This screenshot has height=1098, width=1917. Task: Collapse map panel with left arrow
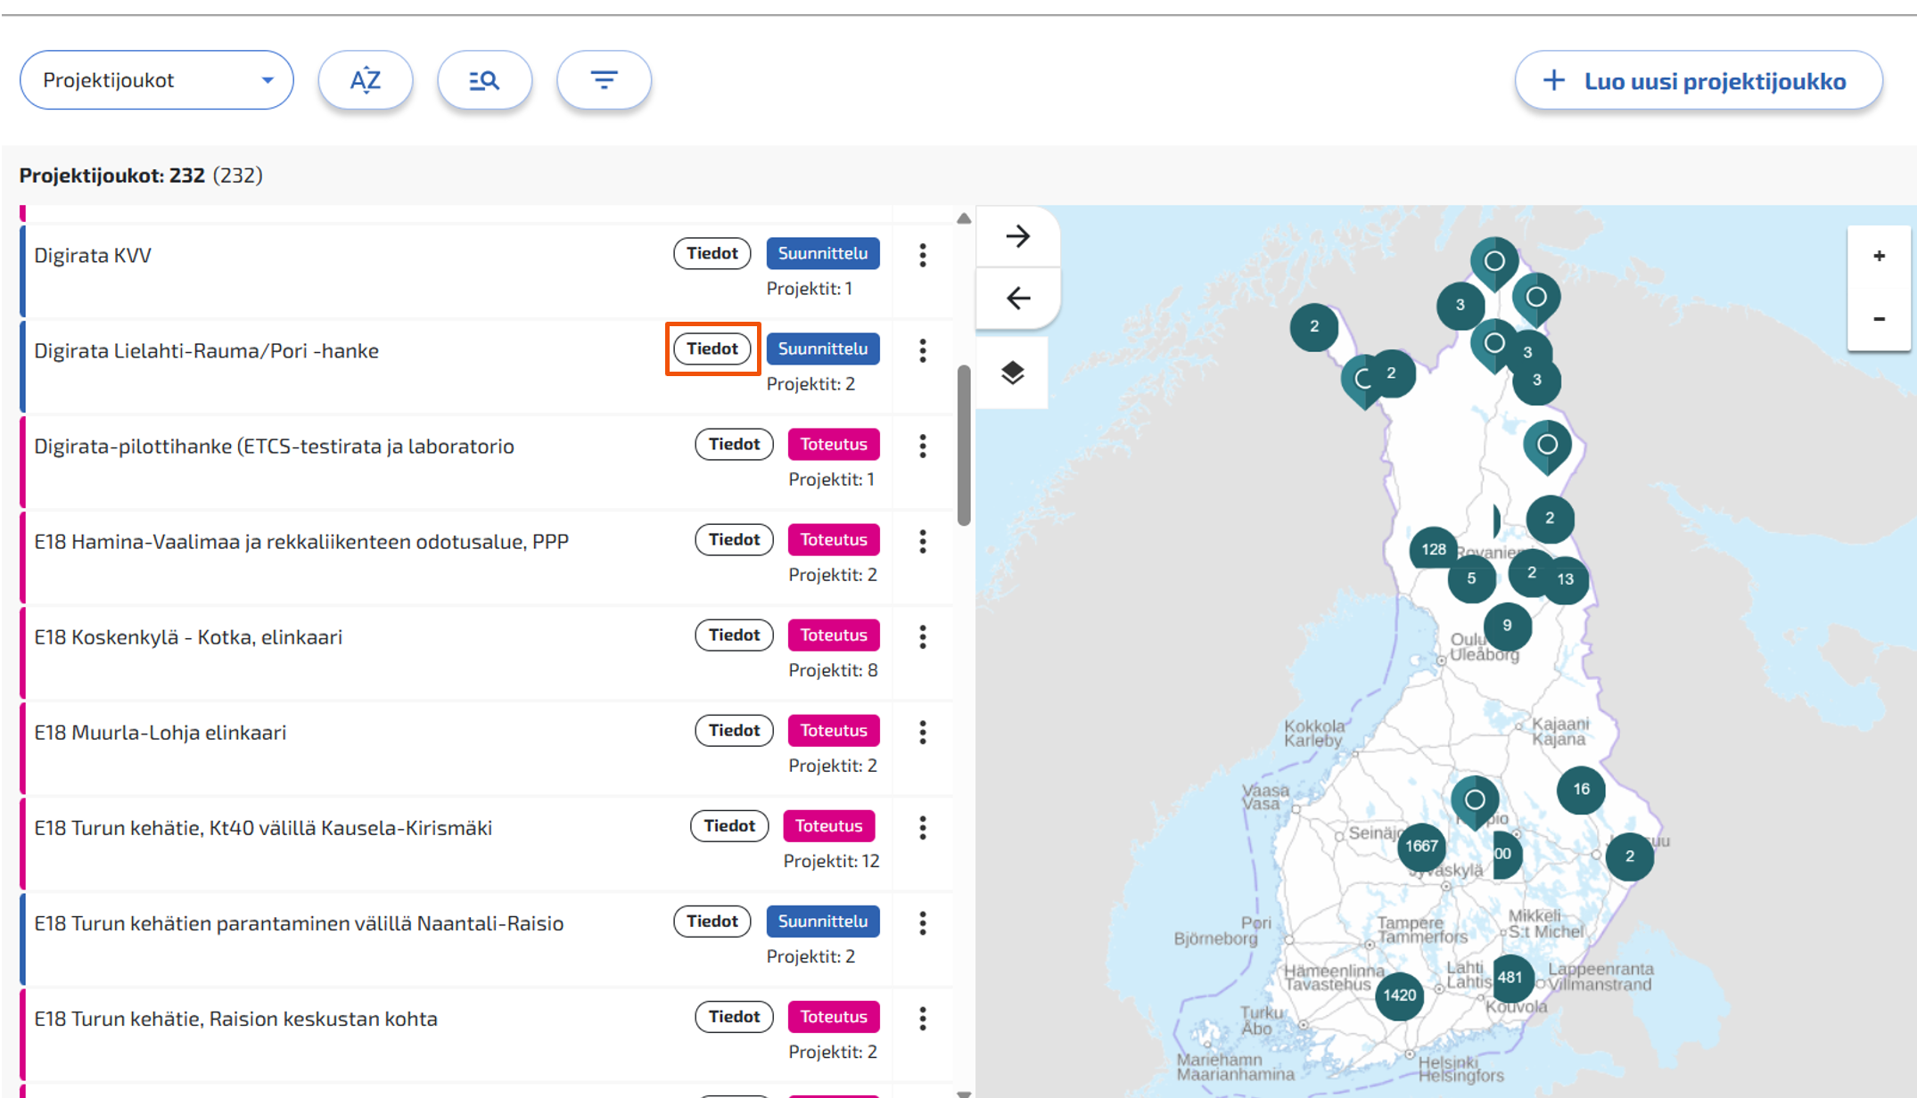(x=1018, y=298)
